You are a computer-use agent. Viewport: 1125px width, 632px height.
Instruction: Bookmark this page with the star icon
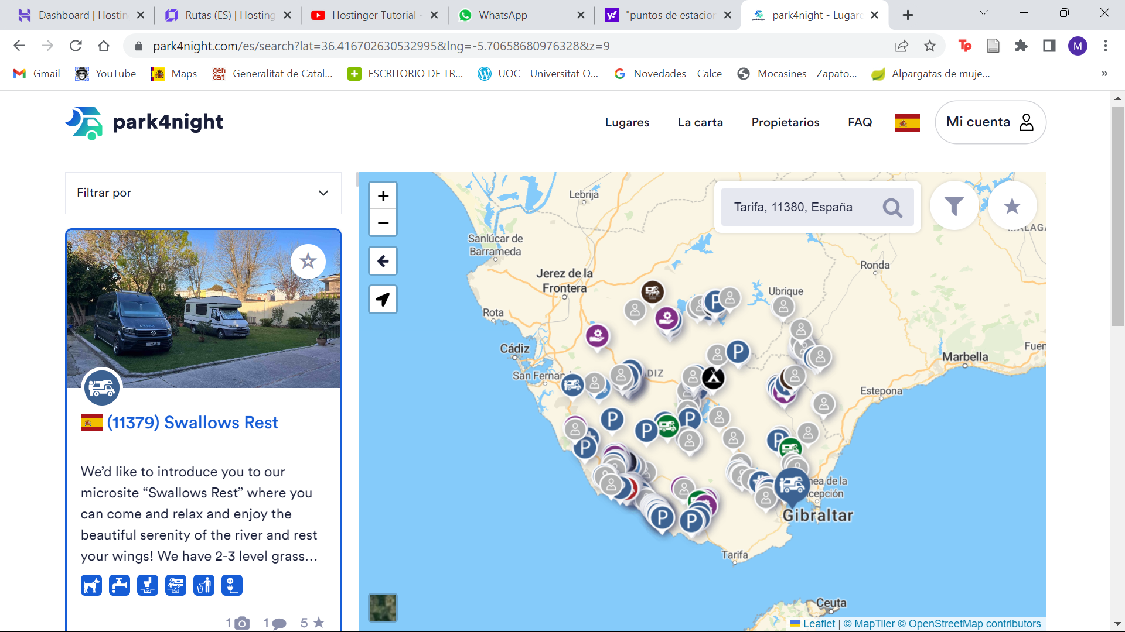coord(930,46)
